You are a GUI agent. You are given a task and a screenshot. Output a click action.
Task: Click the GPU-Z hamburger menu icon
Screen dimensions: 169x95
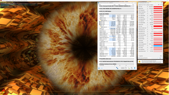[x=162, y=5]
